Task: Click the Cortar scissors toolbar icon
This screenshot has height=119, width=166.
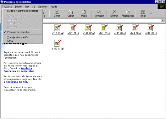Action: pyautogui.click(x=57, y=12)
